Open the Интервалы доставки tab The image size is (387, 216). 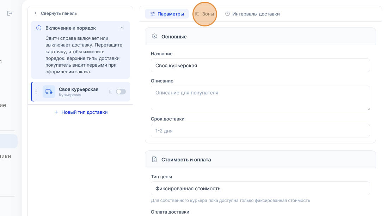point(252,14)
